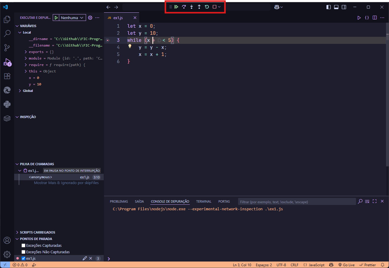Switch to the PROBLEMAS panel tab

click(119, 202)
